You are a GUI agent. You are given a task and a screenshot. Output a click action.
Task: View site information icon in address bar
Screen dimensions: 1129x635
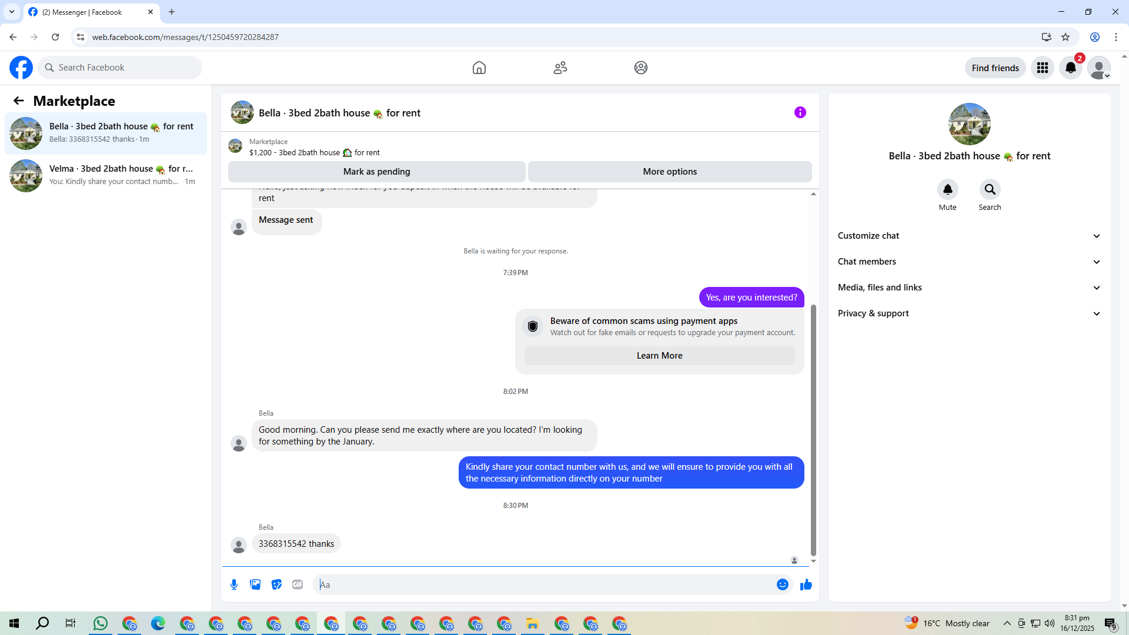pyautogui.click(x=81, y=37)
